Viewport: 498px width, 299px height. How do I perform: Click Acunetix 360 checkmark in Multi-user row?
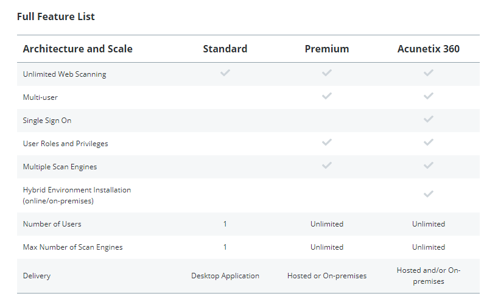pos(428,96)
